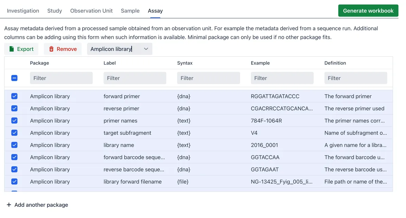The height and width of the screenshot is (218, 406).
Task: Click the 'V4' example cell
Action: (254, 133)
